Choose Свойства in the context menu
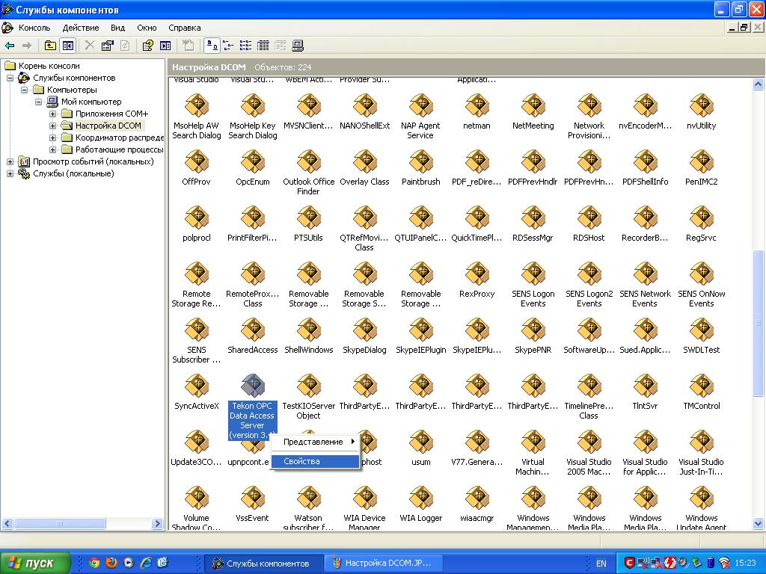Screen dimensions: 766x574 (301, 461)
